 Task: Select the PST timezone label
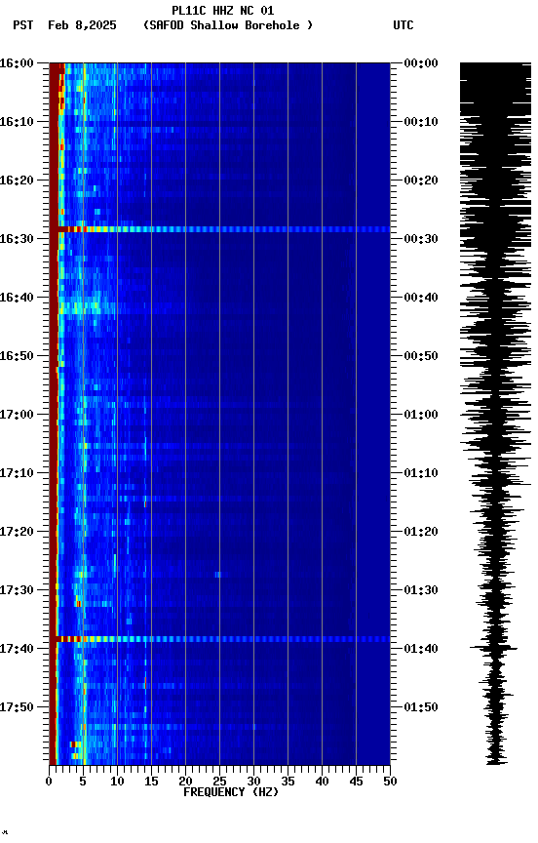23,25
